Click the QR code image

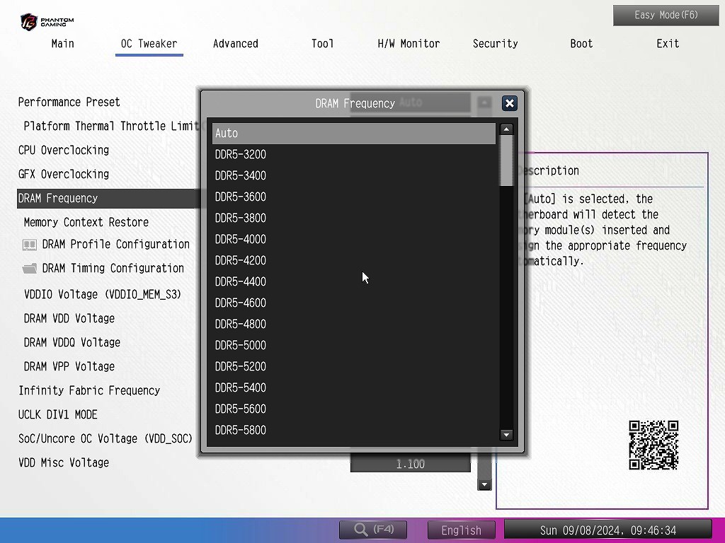coord(653,445)
